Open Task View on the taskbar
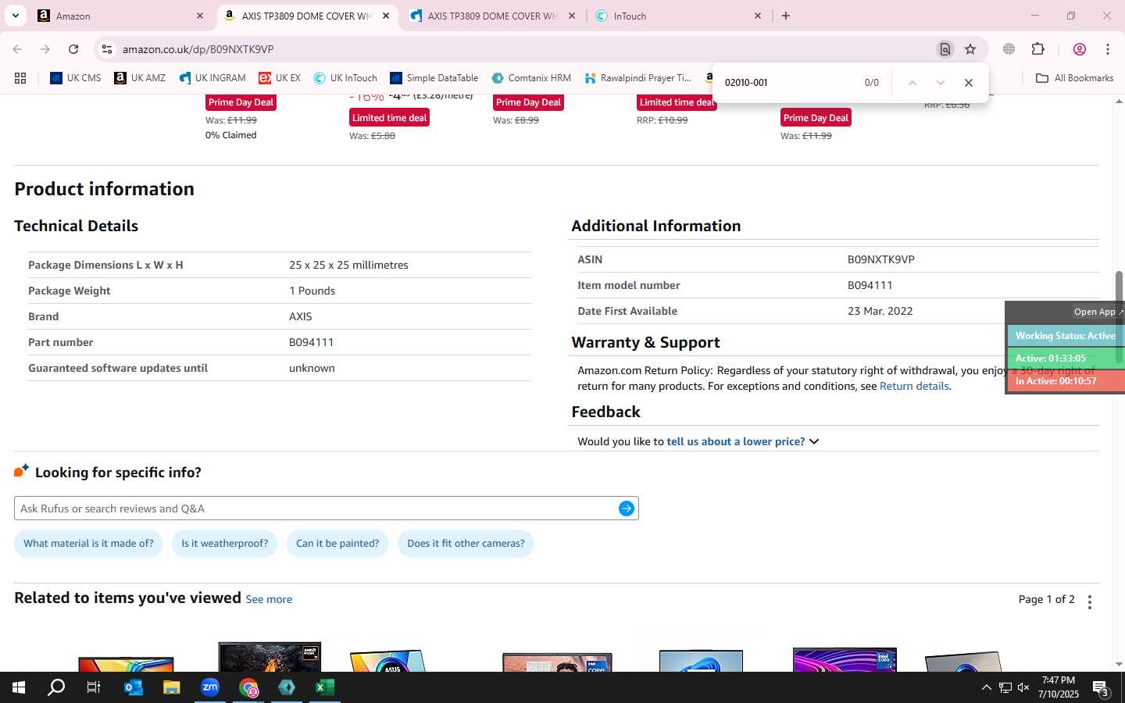 [94, 687]
